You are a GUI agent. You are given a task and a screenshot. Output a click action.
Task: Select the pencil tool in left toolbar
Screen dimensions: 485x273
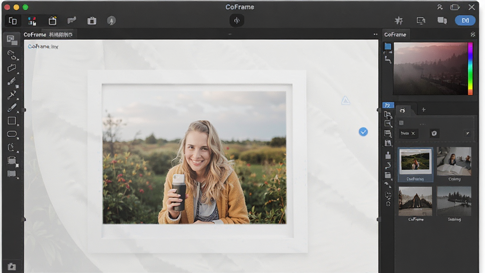[12, 108]
